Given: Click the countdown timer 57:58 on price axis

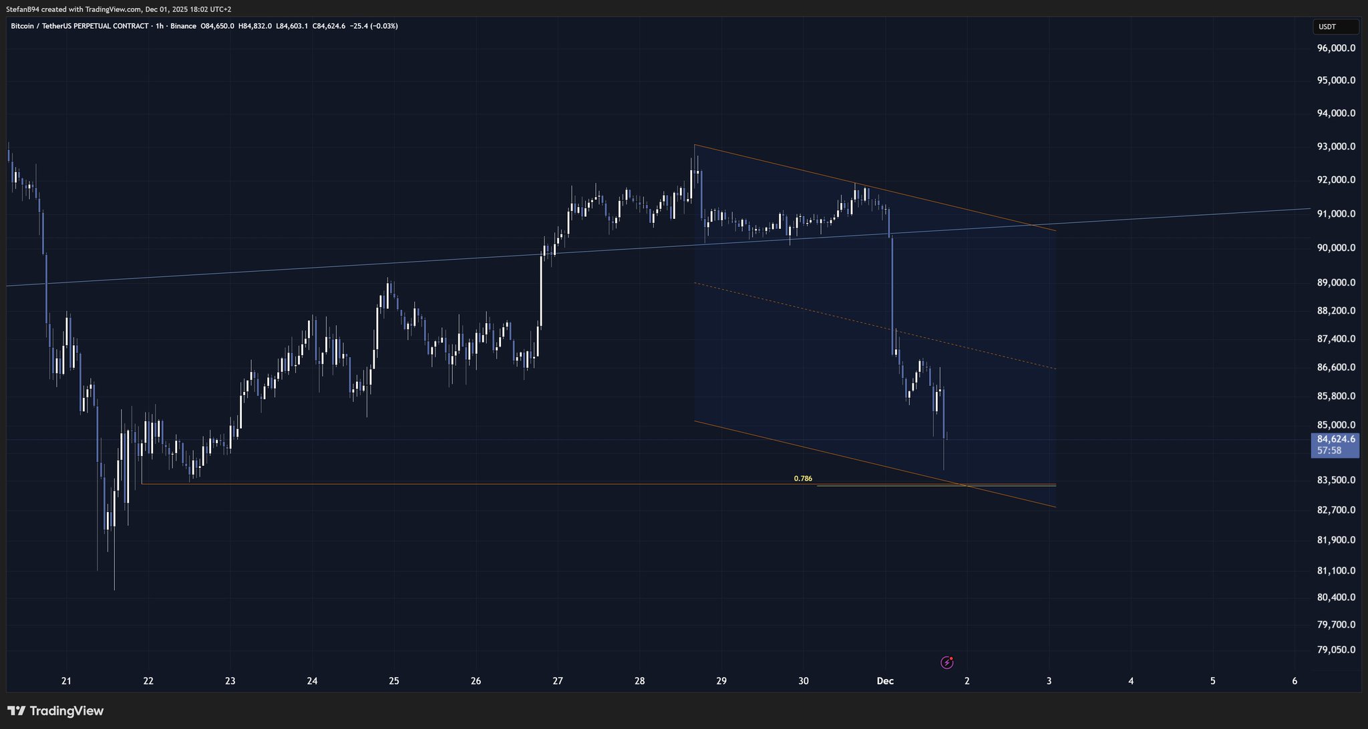Looking at the screenshot, I should point(1329,451).
